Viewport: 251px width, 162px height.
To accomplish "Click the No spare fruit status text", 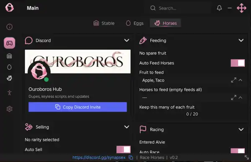I will click(x=153, y=53).
